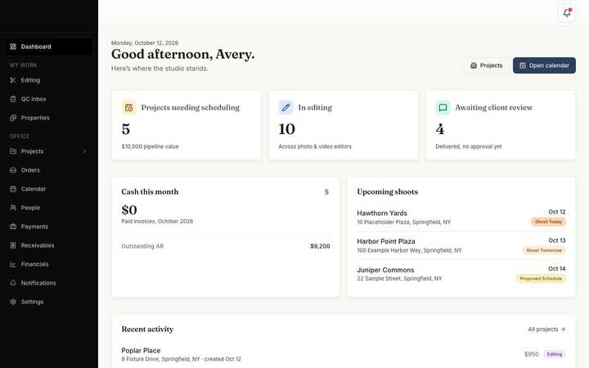Open the Harbor Point Plaza upcoming shoot
The width and height of the screenshot is (589, 368).
pos(461,245)
